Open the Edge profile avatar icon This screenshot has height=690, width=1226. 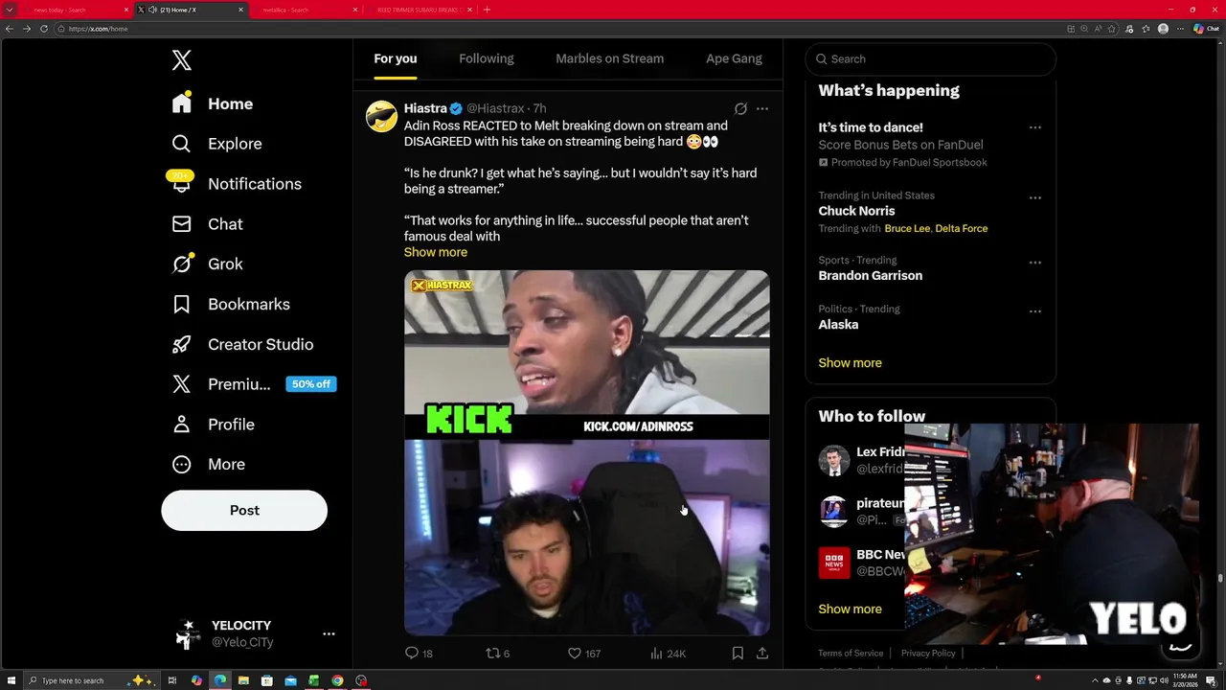(x=1164, y=29)
